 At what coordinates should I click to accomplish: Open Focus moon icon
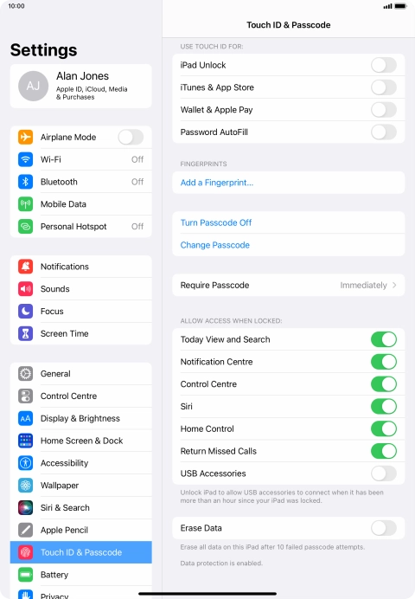point(26,311)
